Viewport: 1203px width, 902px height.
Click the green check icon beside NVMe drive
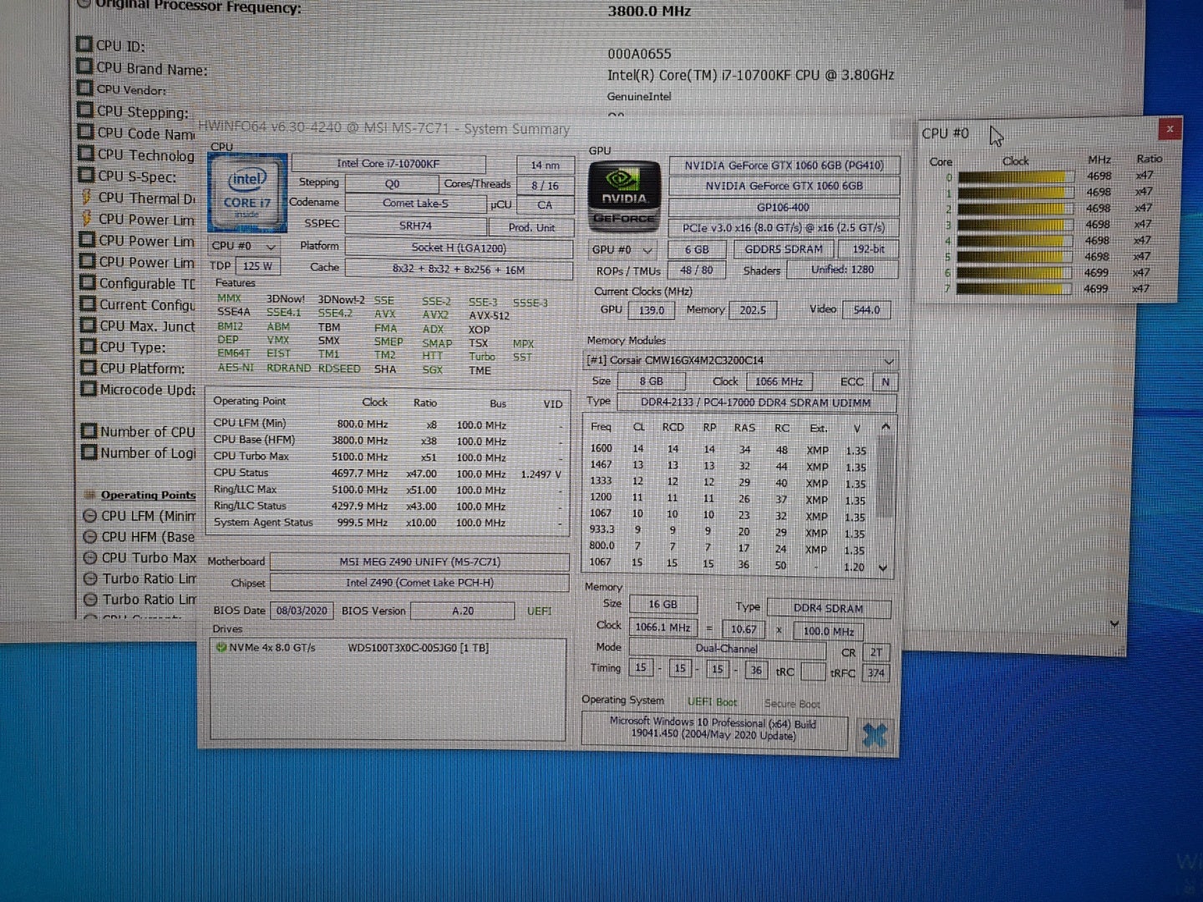pos(221,647)
